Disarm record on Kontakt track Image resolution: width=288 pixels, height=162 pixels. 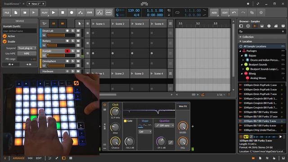(x=67, y=51)
